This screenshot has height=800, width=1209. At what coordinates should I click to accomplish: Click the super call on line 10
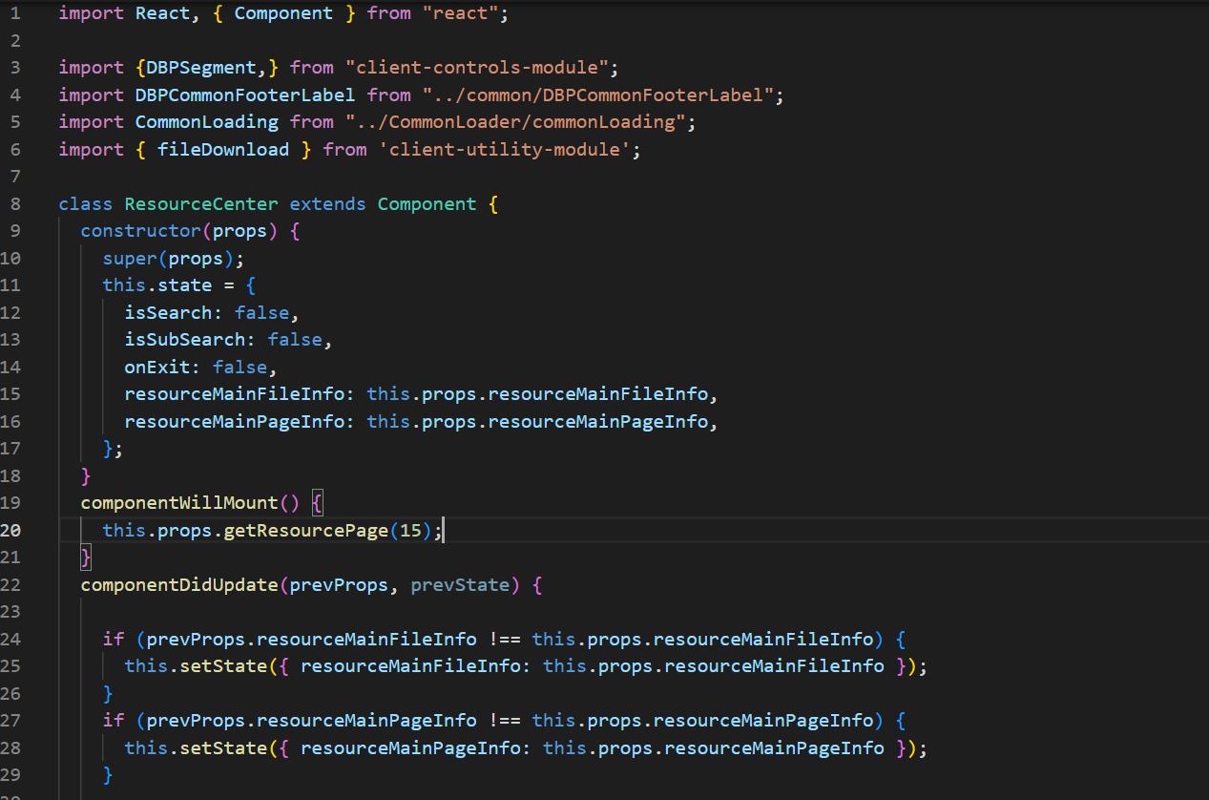click(x=131, y=259)
